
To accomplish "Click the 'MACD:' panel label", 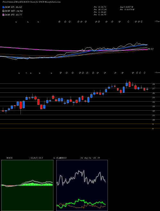I will pos(9,158).
